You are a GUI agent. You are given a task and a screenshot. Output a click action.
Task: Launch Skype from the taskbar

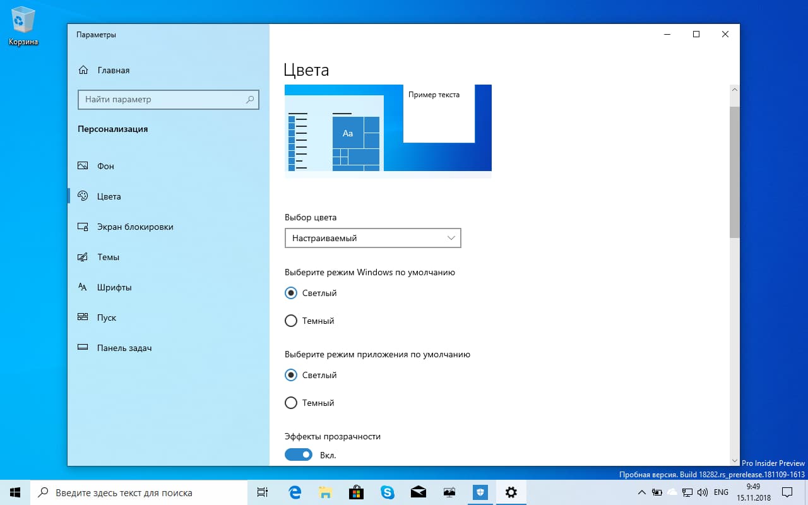tap(387, 492)
